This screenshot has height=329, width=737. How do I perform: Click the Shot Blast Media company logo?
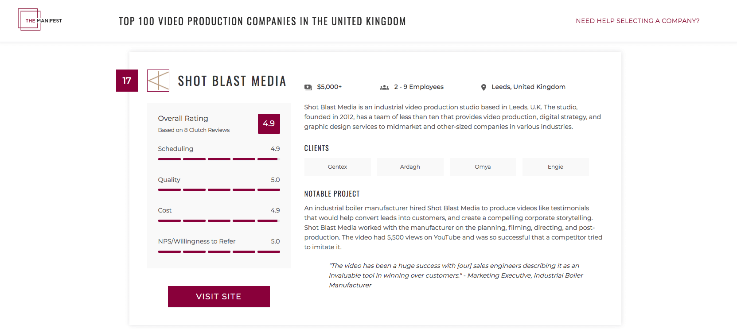(158, 81)
